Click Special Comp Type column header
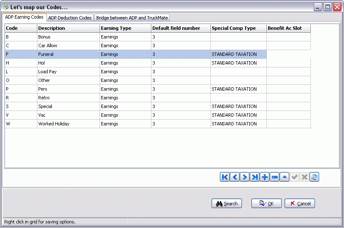Viewport: 344px width, 228px height. pos(239,28)
